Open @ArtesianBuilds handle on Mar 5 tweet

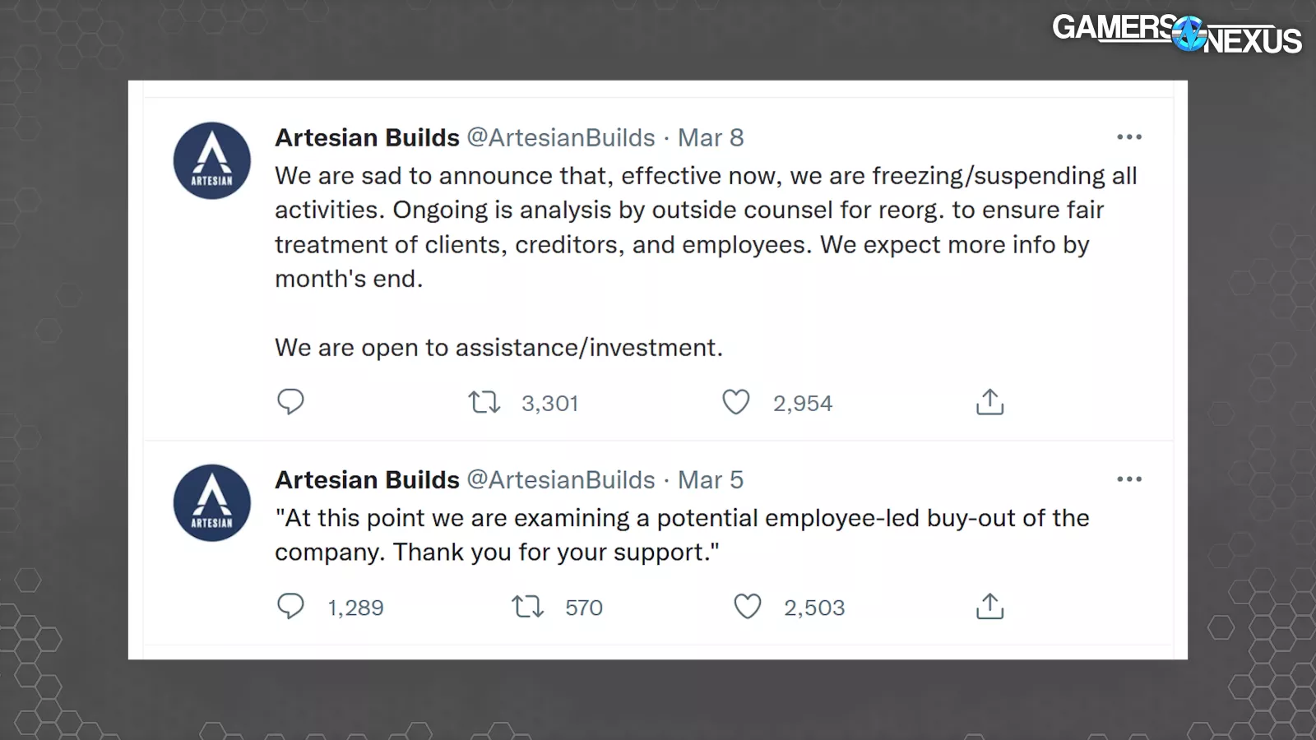(x=561, y=480)
